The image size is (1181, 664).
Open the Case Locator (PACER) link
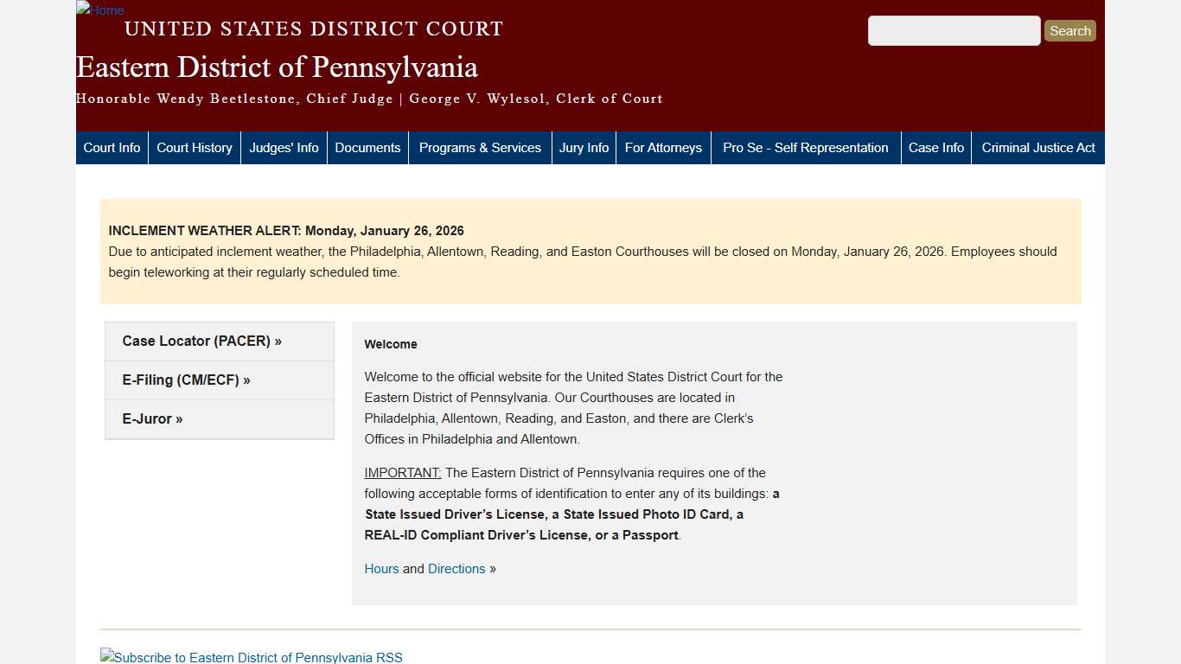coord(201,341)
